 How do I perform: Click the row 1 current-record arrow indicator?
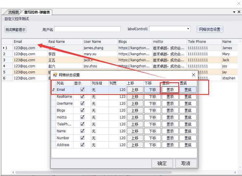click(x=4, y=48)
